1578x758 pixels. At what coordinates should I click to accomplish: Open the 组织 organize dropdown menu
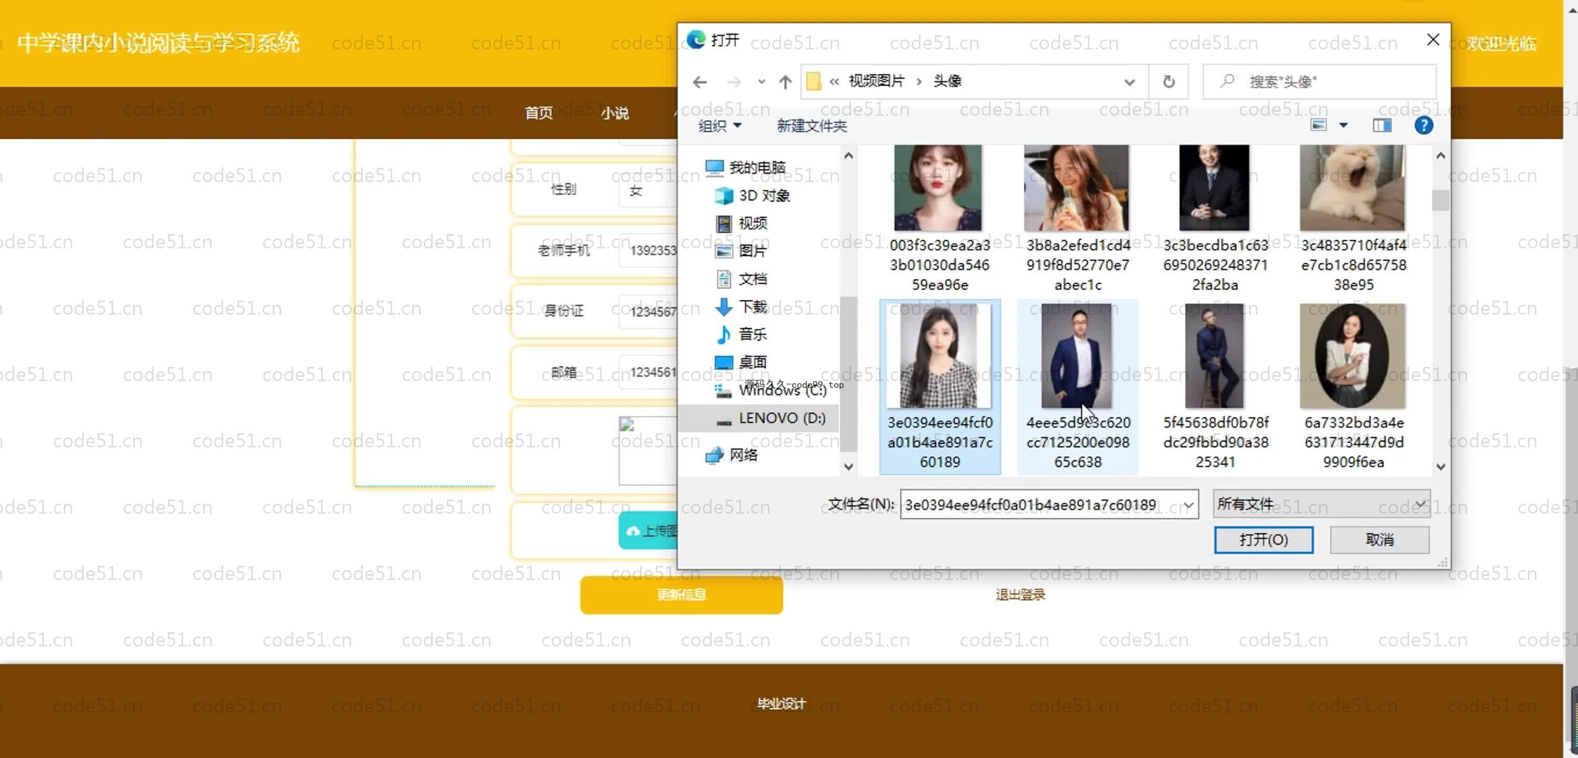pos(719,126)
